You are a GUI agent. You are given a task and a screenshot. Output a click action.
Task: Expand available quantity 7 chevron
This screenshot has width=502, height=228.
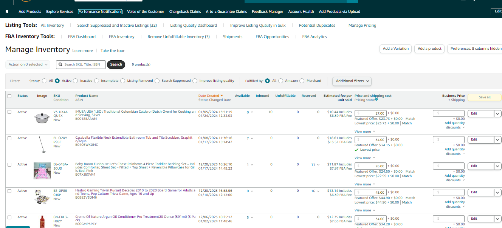click(251, 138)
